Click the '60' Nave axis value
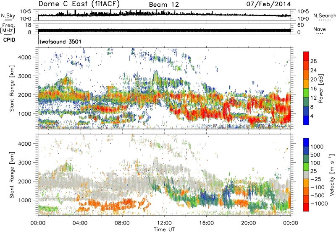The width and height of the screenshot is (336, 232). tap(300, 25)
